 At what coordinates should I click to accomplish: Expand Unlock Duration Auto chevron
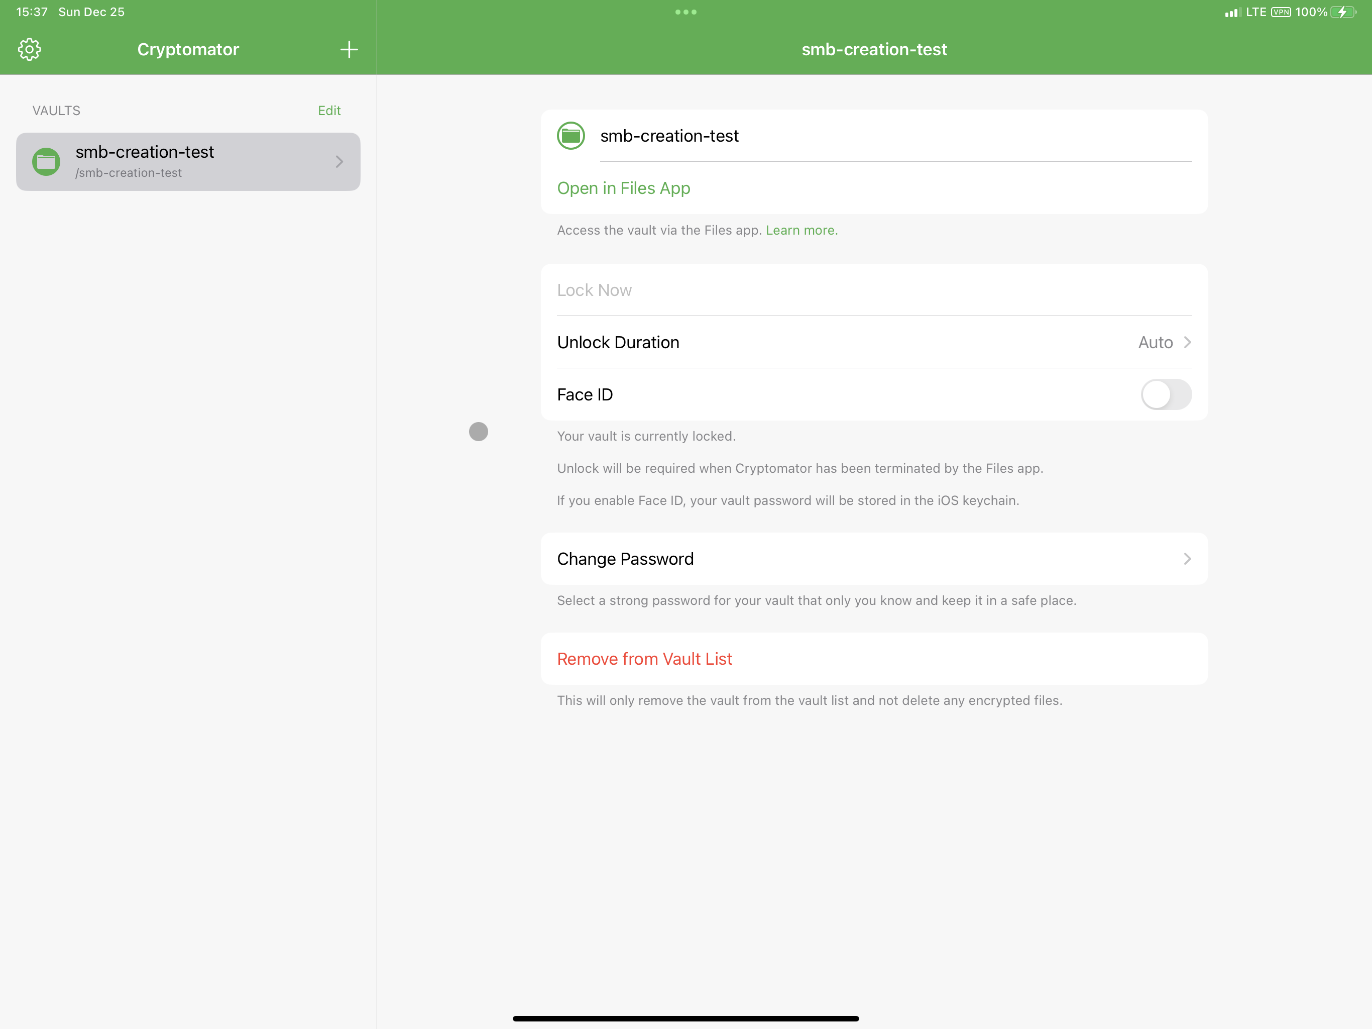[x=1187, y=343]
